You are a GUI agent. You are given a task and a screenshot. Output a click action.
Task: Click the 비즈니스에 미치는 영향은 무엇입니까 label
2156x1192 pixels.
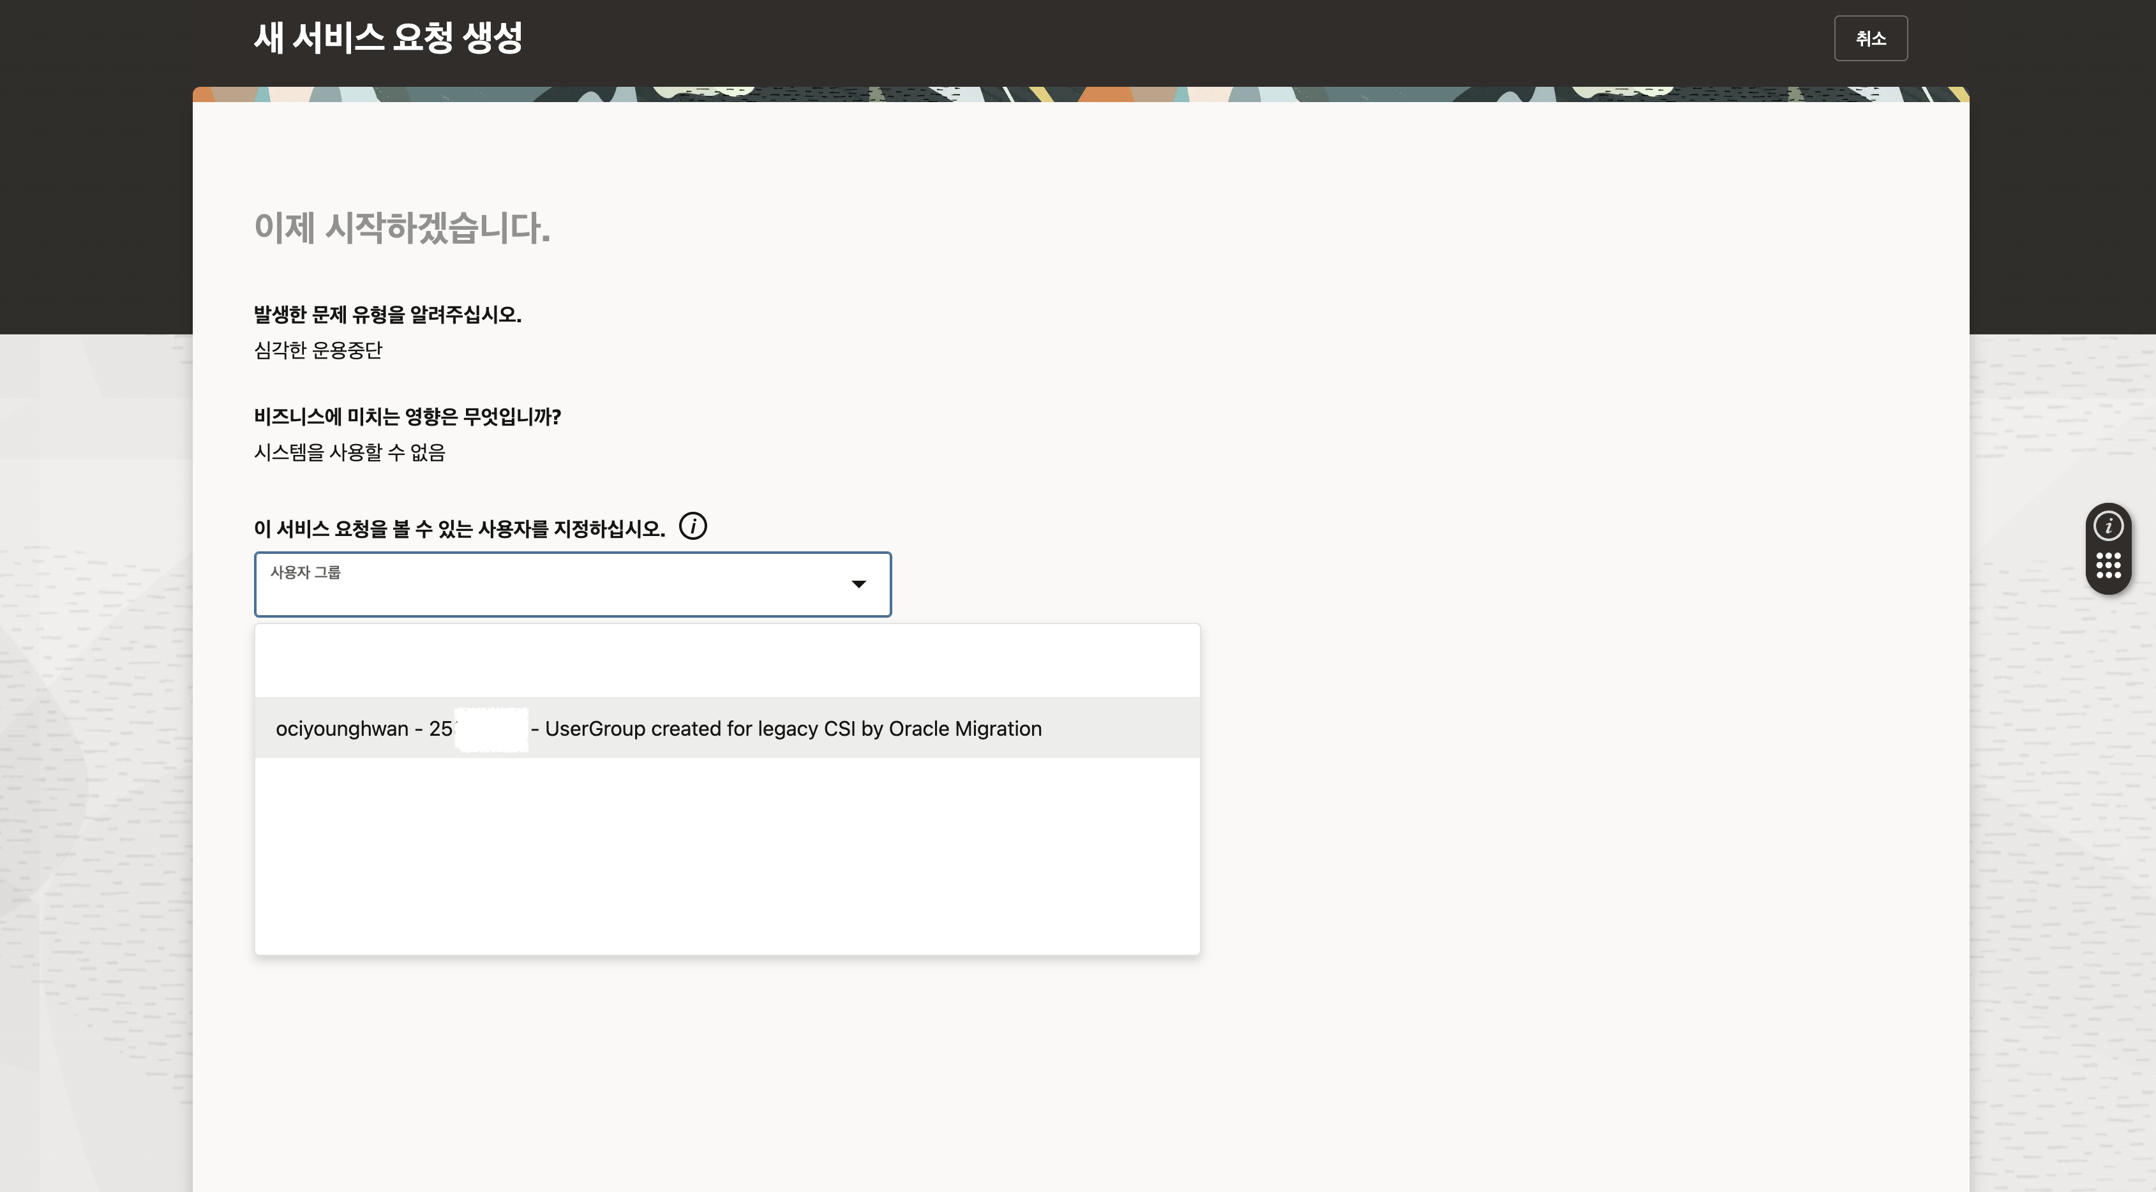407,417
